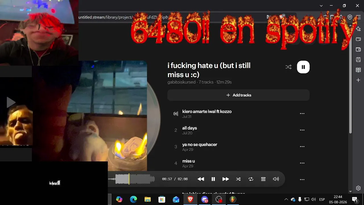
Task: Open bookmarks panel in the sidebar
Action: click(x=358, y=60)
